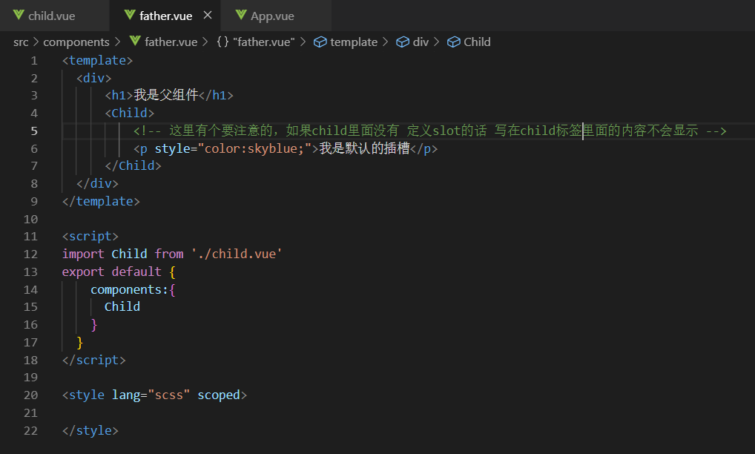
Task: Click the opening script tag on line 11
Action: point(90,236)
